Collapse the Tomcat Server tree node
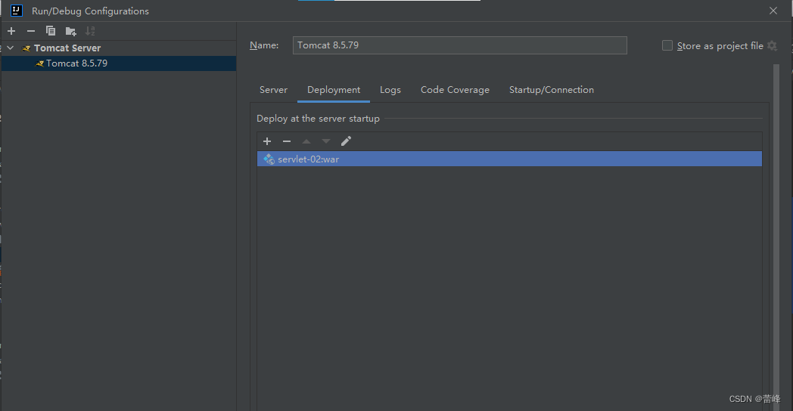Viewport: 793px width, 411px height. [x=10, y=48]
